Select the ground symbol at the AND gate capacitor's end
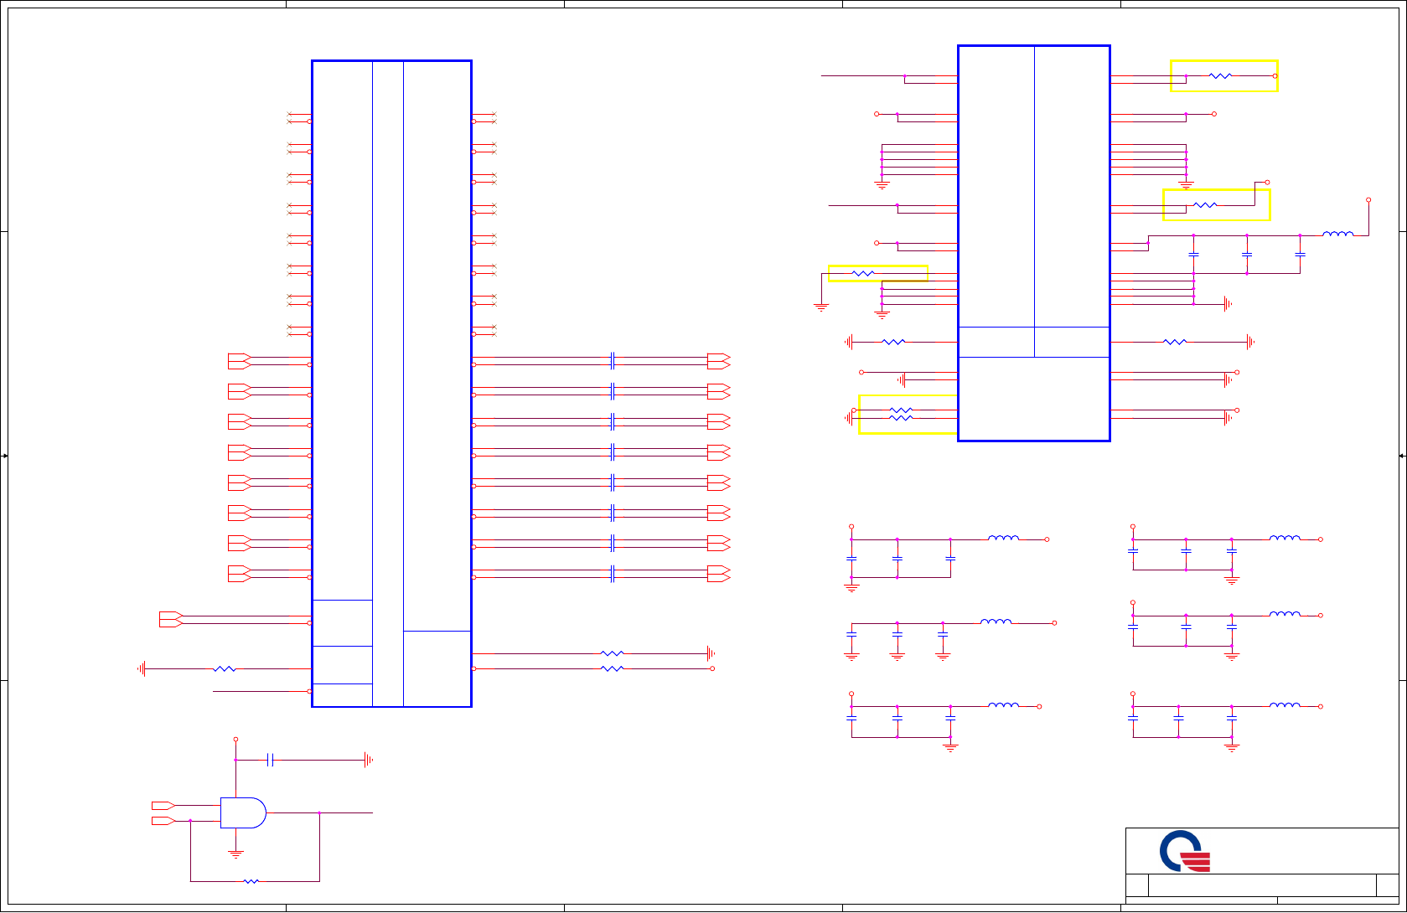 click(x=368, y=760)
